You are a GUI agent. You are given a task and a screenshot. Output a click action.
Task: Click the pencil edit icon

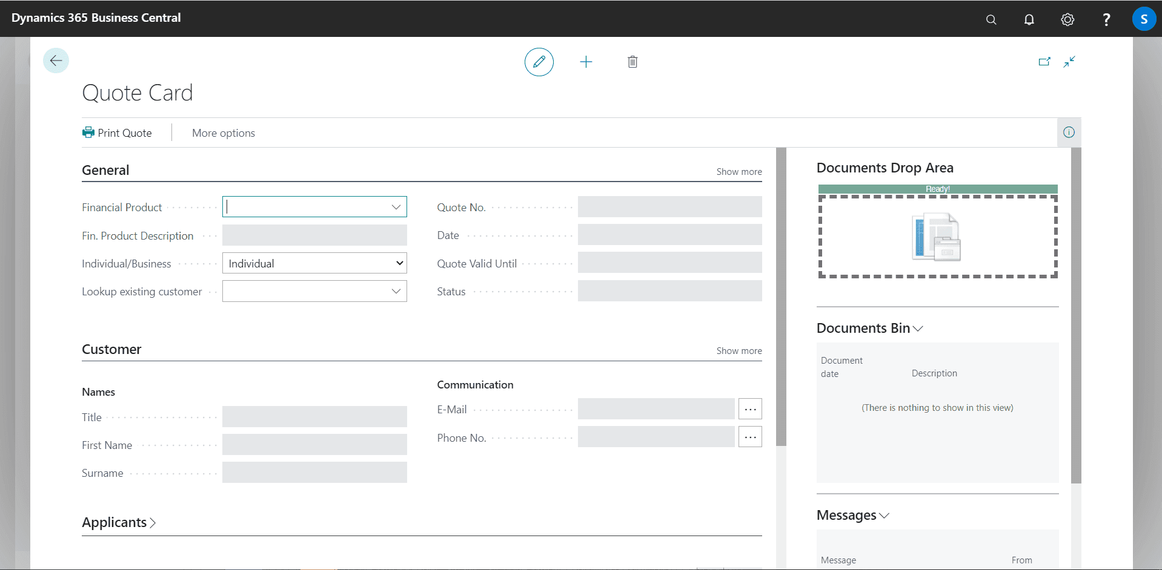539,62
